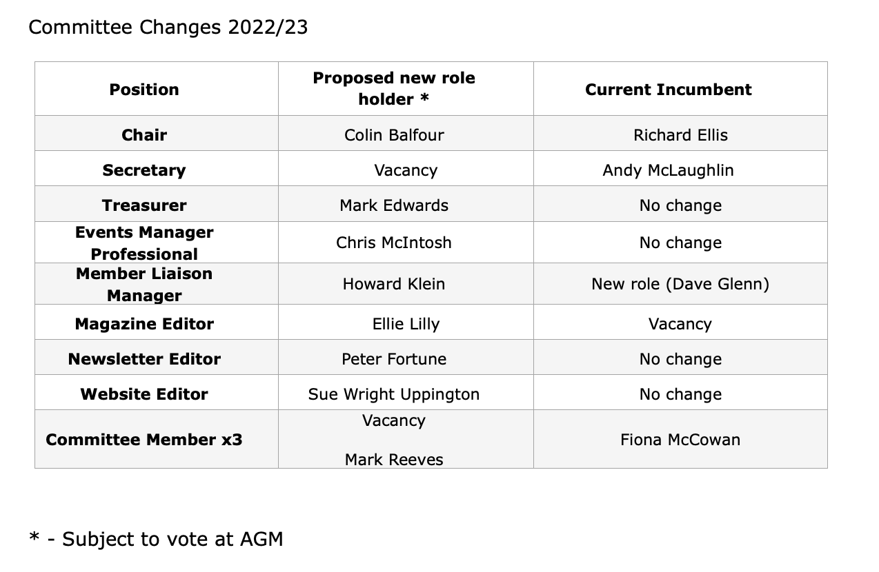Select Sue Wright Uppington's cell
The height and width of the screenshot is (572, 879).
click(394, 394)
